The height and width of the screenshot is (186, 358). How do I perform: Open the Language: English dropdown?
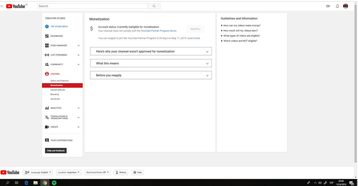point(38,172)
